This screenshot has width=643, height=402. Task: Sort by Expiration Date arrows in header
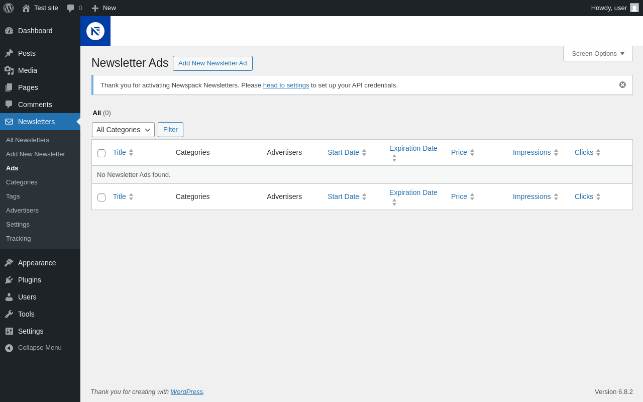[394, 158]
